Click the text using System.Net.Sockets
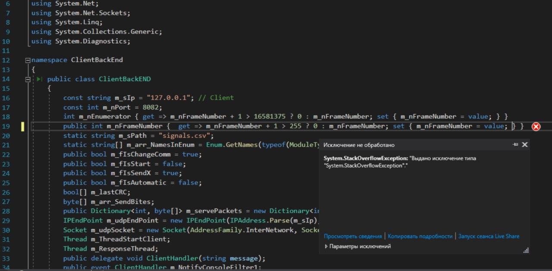Viewport: 552px width, 271px height. point(81,13)
